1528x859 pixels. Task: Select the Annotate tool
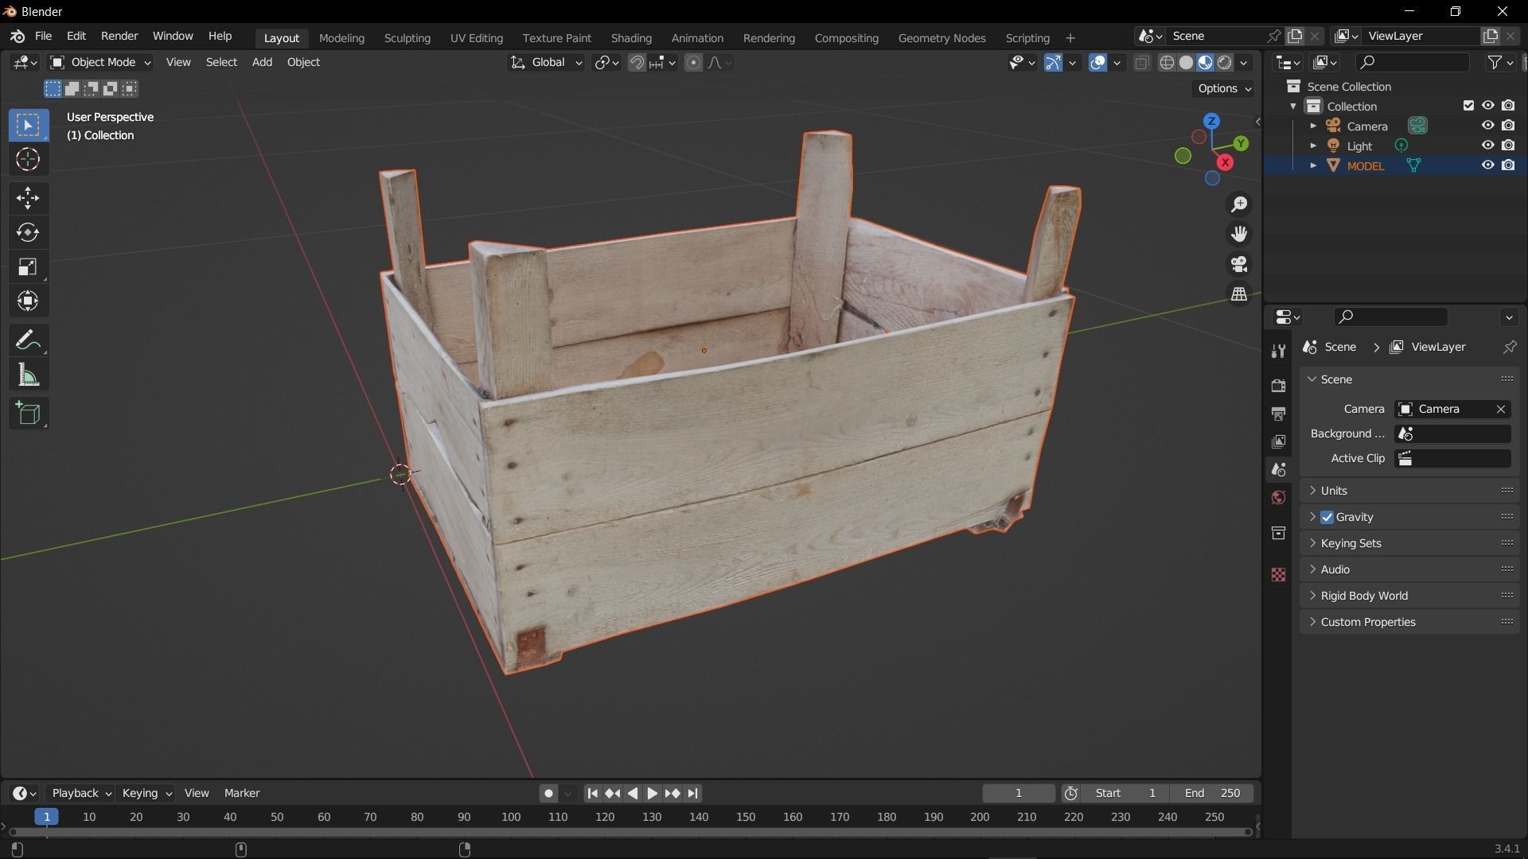coord(28,340)
